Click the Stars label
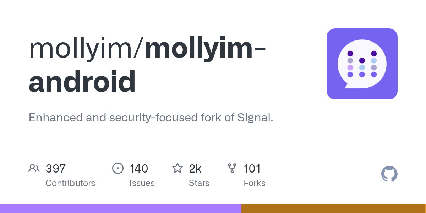 pyautogui.click(x=199, y=183)
